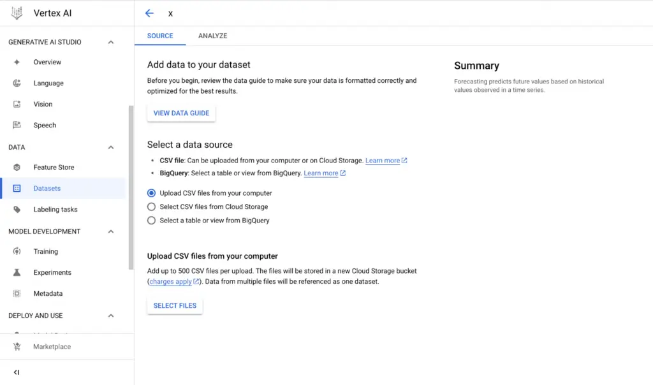Click the Select a data source heading
This screenshot has width=653, height=385.
[190, 145]
